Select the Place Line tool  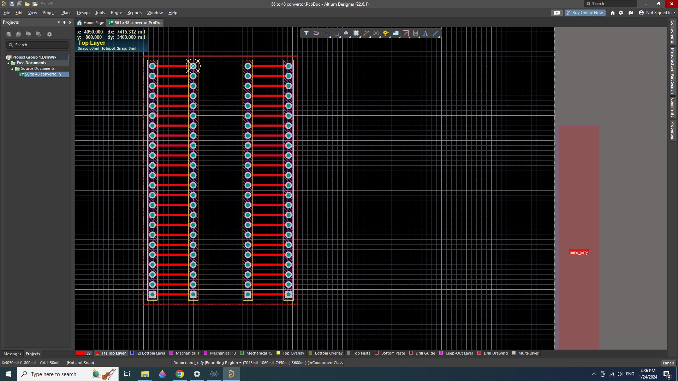click(x=435, y=33)
